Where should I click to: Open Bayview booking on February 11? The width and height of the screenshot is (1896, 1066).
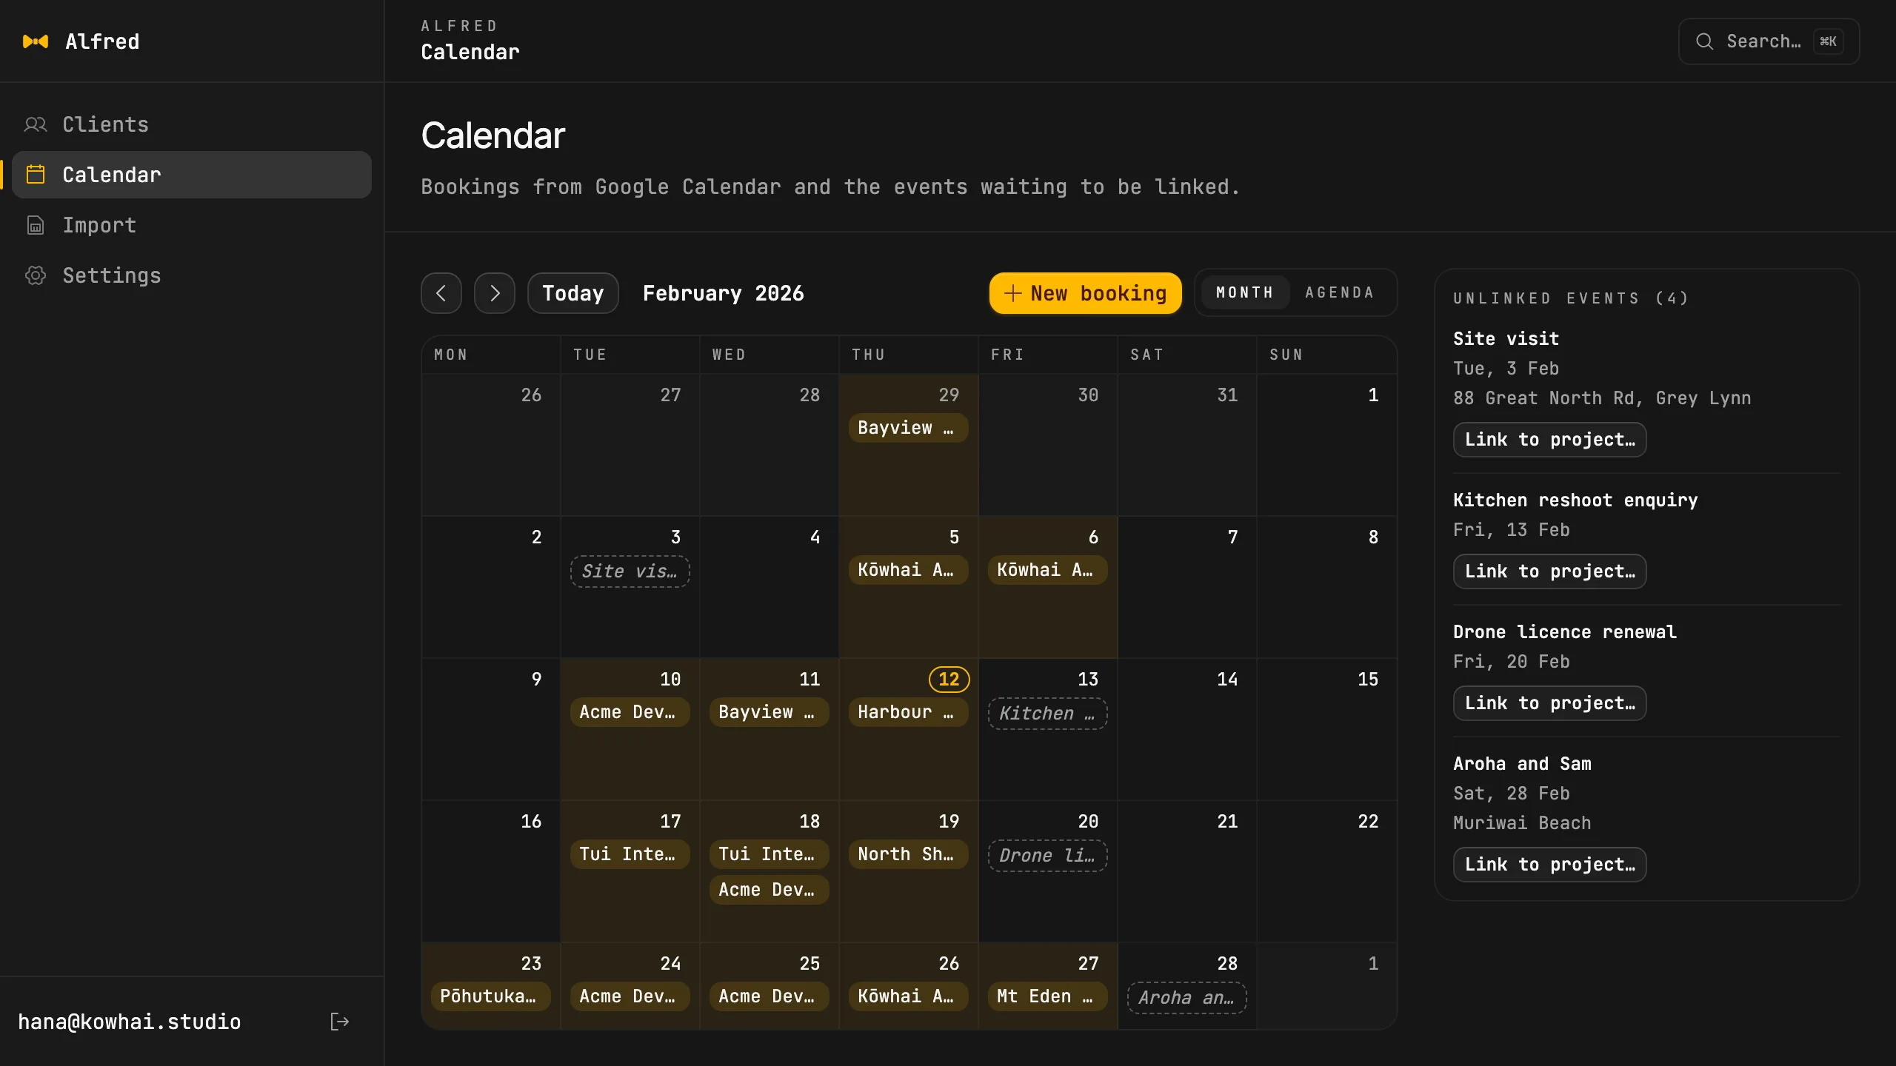point(769,712)
